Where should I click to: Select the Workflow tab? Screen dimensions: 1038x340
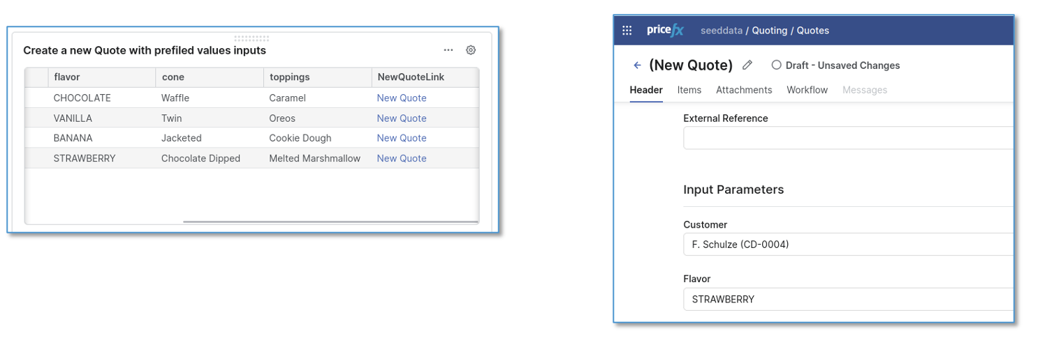(807, 90)
